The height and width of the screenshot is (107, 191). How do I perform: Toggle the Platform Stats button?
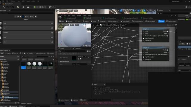click(x=171, y=21)
